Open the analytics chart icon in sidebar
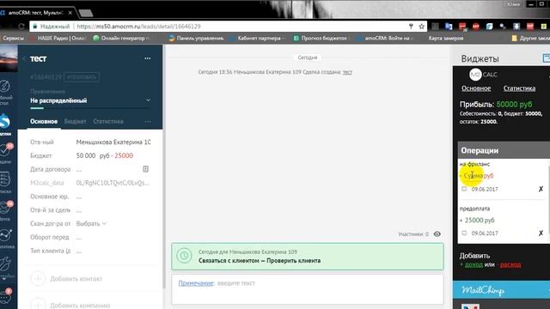Viewport: 550px width, 309px height. point(6,235)
